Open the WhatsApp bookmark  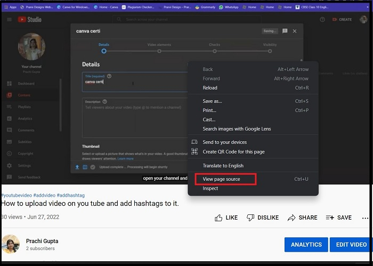[x=228, y=7]
